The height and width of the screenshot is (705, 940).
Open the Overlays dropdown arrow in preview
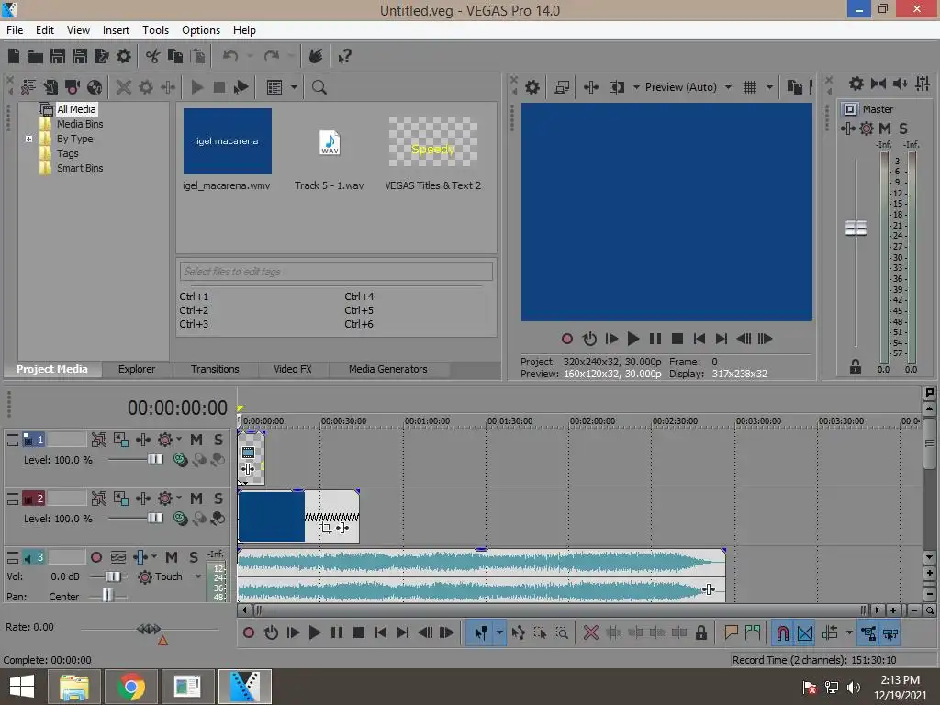(770, 87)
